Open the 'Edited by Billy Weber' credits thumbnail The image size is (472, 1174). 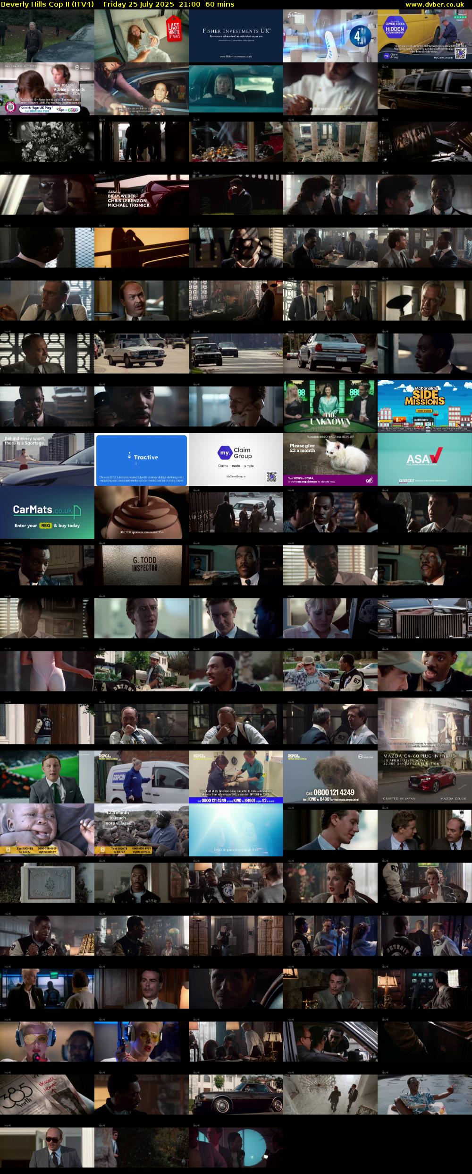pyautogui.click(x=142, y=195)
